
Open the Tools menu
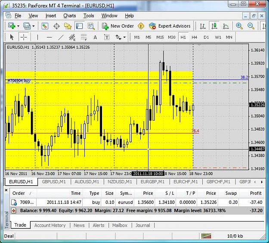pyautogui.click(x=89, y=16)
